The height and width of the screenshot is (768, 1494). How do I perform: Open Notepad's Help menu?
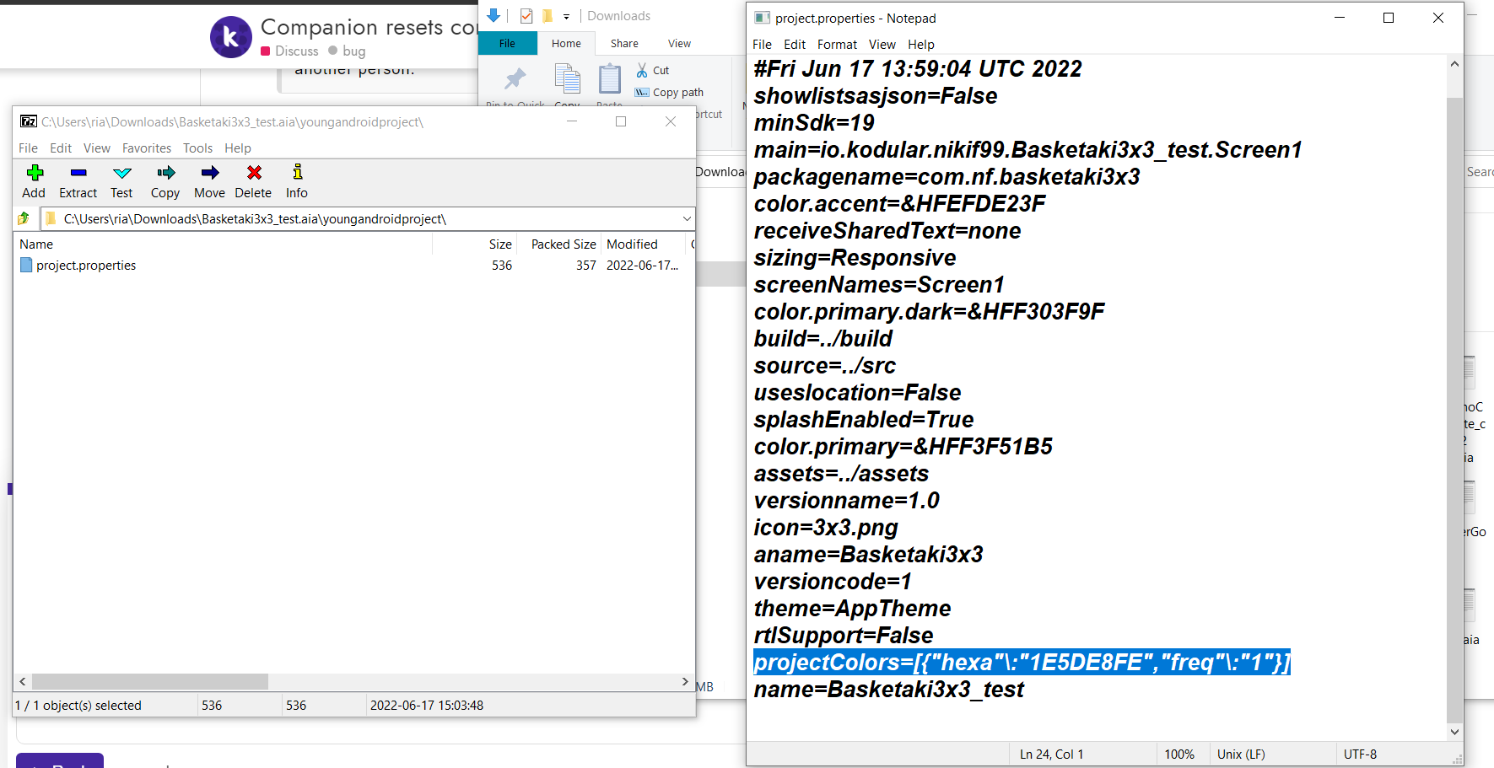(x=921, y=45)
